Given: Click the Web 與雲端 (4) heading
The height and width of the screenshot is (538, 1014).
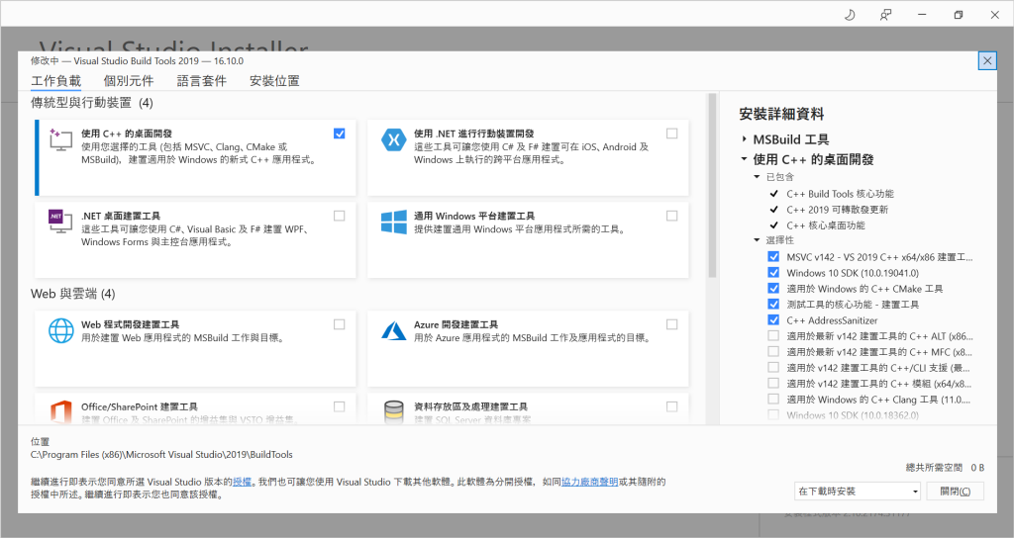Looking at the screenshot, I should pos(73,294).
